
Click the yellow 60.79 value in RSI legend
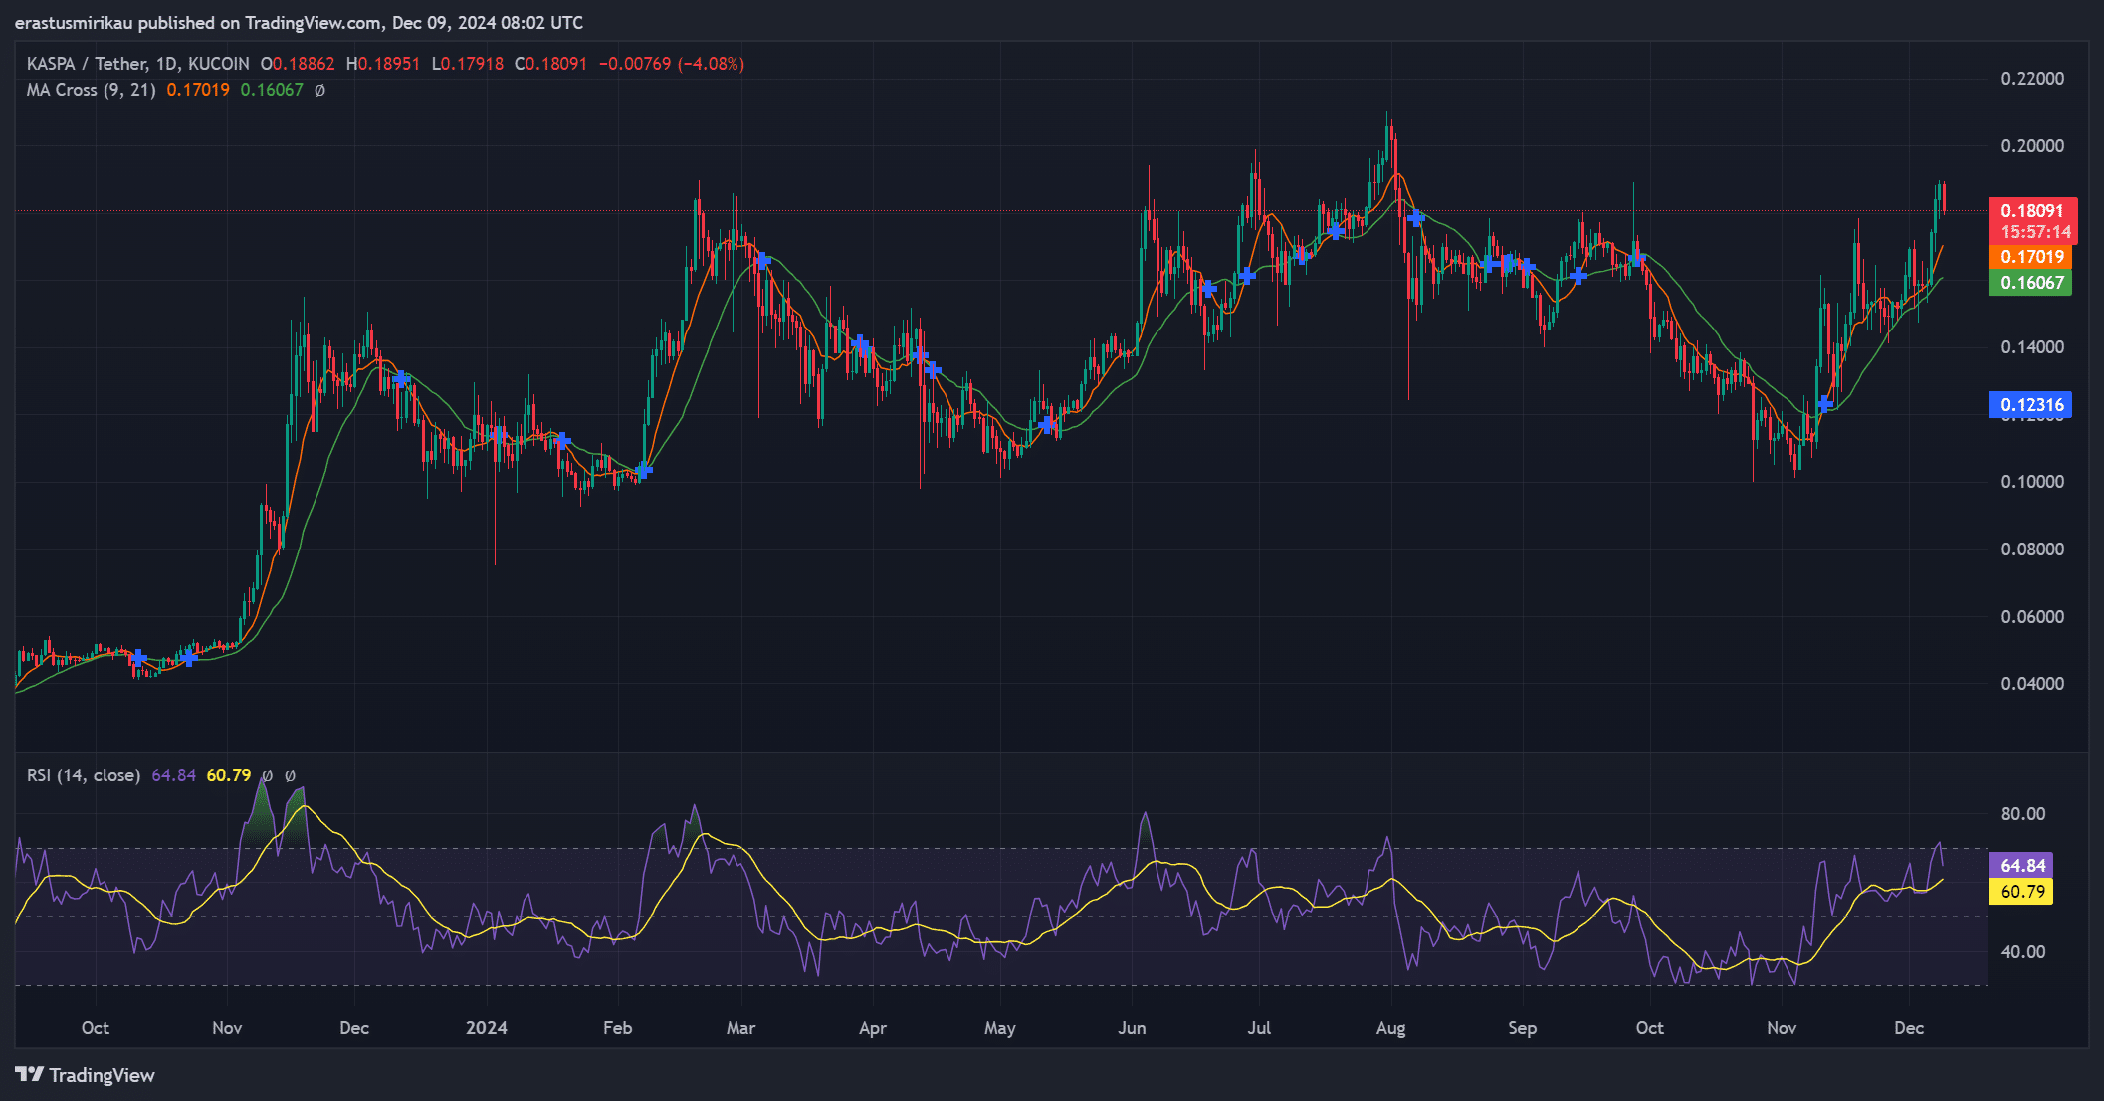coord(229,775)
